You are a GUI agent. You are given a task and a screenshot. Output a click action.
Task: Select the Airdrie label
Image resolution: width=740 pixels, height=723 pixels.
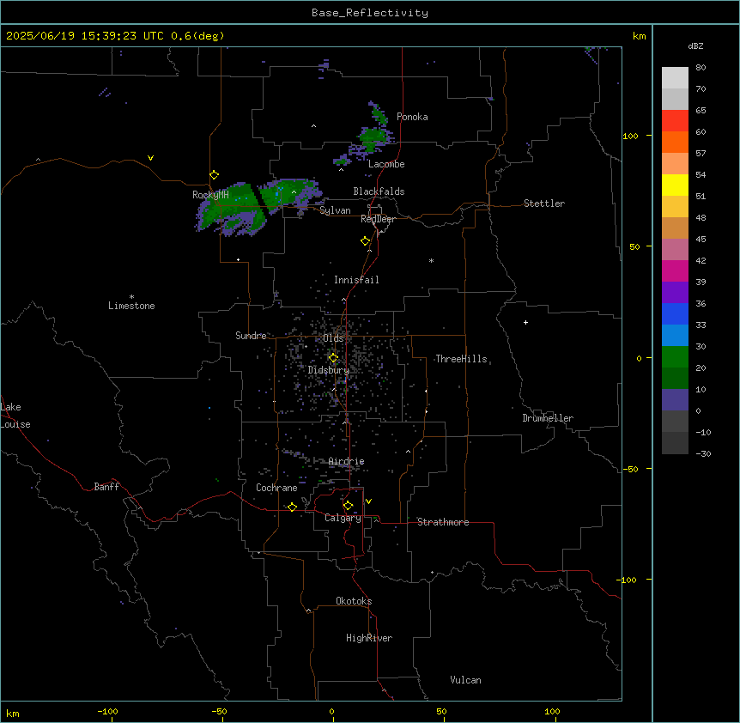pyautogui.click(x=346, y=461)
